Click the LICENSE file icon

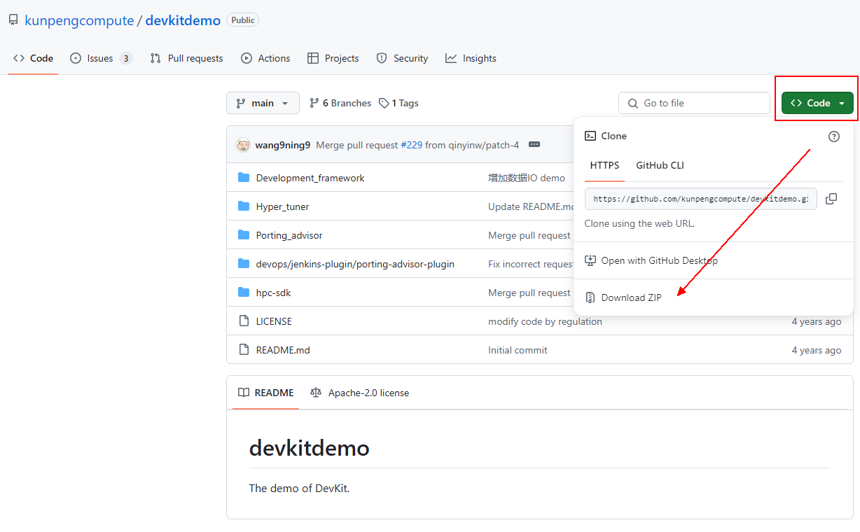[x=244, y=321]
